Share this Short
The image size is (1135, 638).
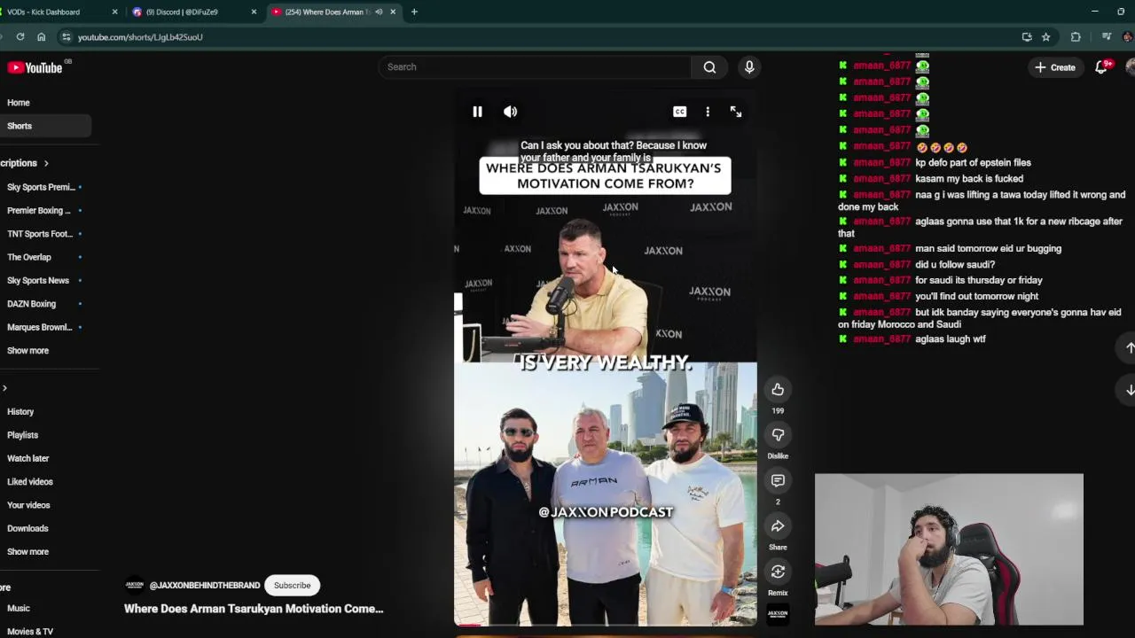[x=778, y=526]
